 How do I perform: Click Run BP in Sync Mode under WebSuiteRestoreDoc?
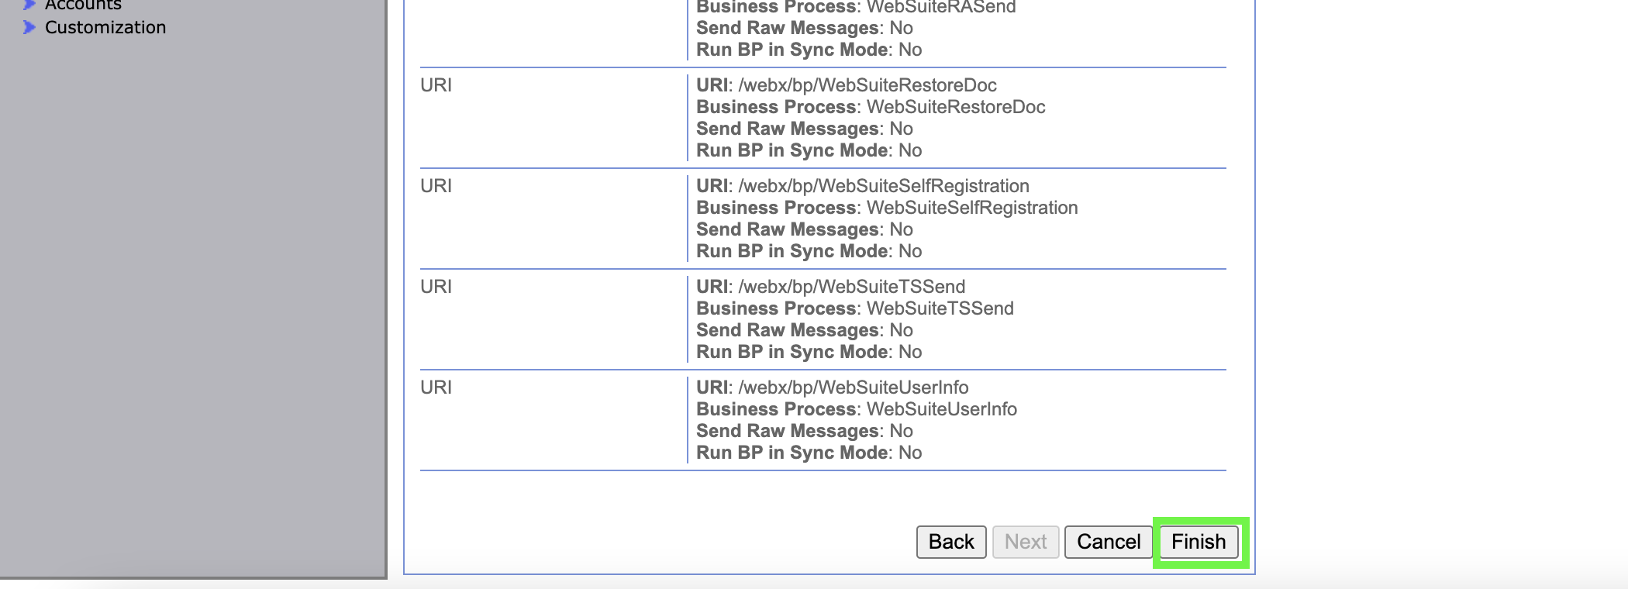tap(809, 150)
